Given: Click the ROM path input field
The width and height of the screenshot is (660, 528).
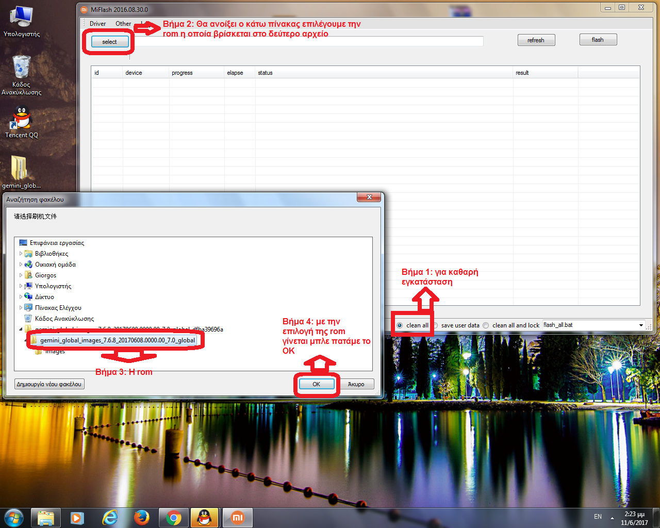Looking at the screenshot, I should coord(309,42).
